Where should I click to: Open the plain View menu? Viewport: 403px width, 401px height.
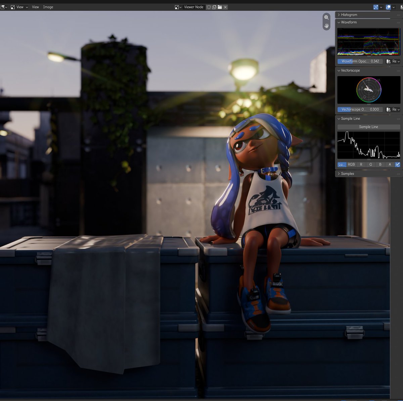(x=35, y=7)
